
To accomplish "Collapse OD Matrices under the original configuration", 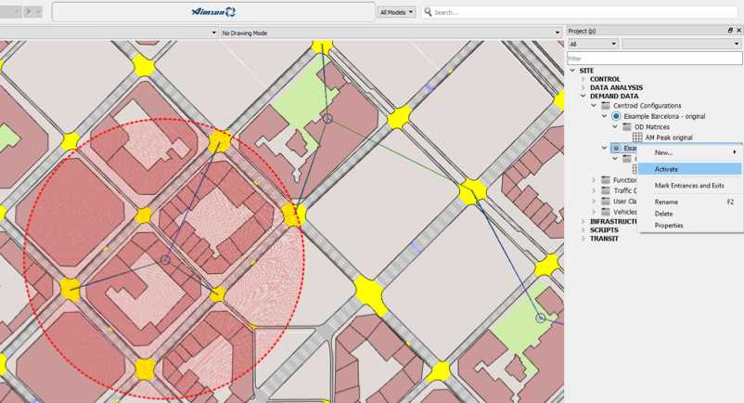I will [615, 126].
